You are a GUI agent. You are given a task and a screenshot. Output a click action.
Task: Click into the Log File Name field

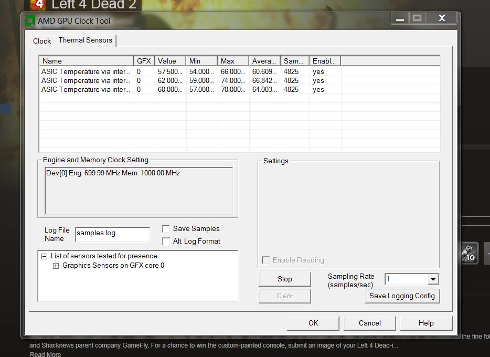[x=112, y=234]
